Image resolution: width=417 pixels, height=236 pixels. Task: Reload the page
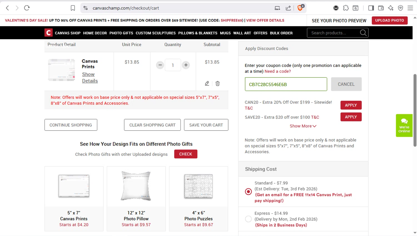(x=27, y=8)
